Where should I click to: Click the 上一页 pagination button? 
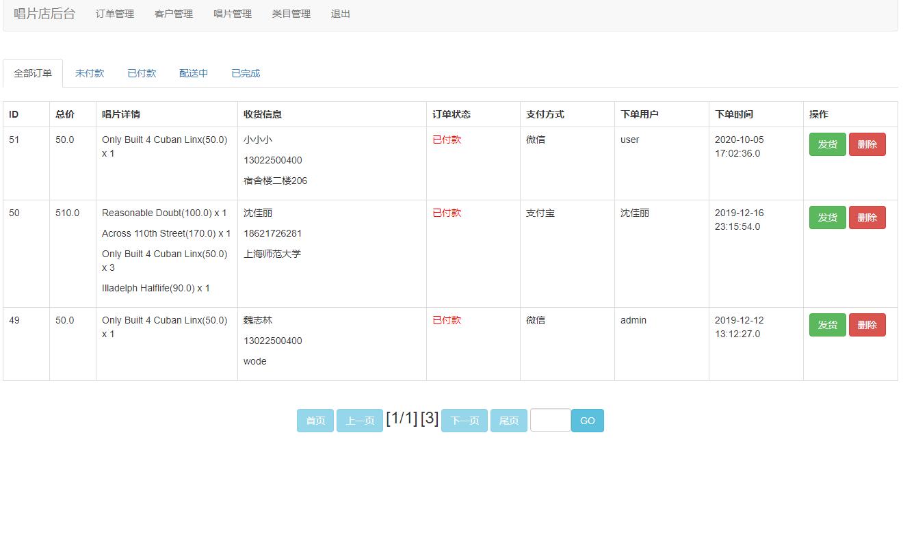tap(360, 420)
